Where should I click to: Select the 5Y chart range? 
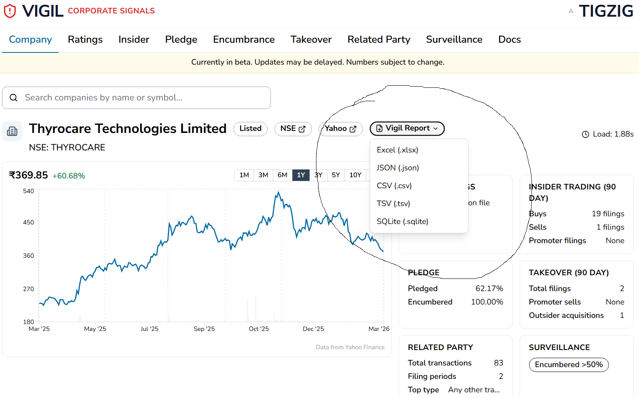pyautogui.click(x=336, y=175)
